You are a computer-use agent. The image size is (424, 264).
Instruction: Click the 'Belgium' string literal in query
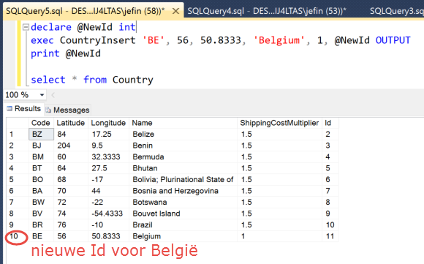[x=279, y=40]
